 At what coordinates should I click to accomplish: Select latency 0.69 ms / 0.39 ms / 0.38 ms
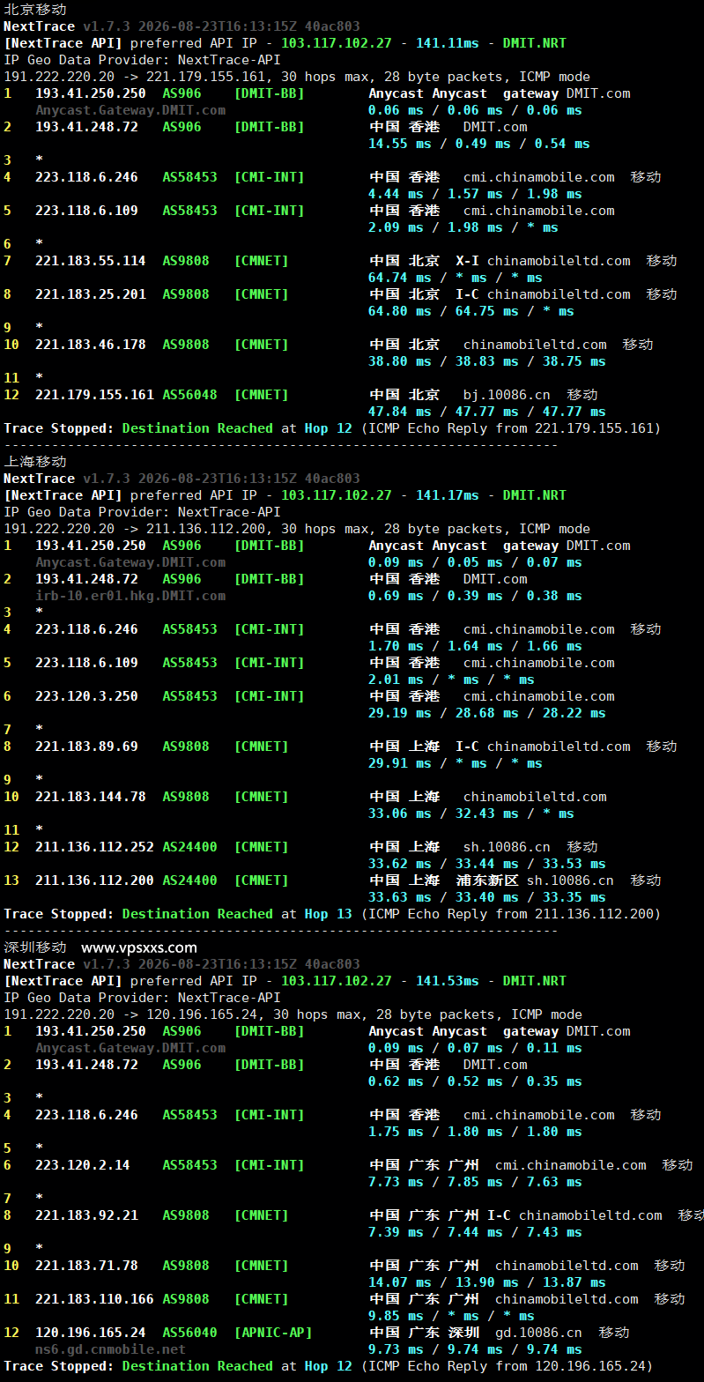pos(475,596)
